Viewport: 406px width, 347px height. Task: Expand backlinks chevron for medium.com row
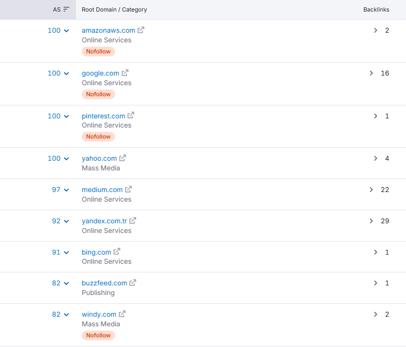[x=371, y=190]
